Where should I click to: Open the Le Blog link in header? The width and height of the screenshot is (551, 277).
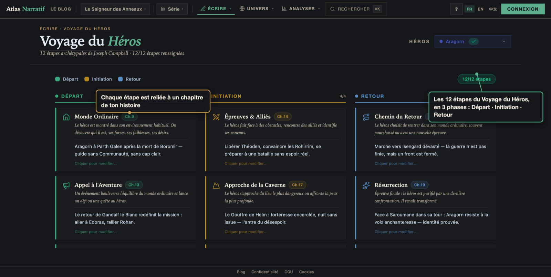click(x=61, y=9)
